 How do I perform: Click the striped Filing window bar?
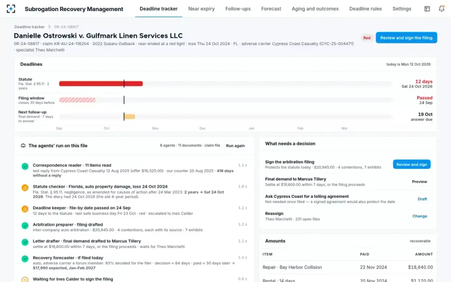point(77,100)
